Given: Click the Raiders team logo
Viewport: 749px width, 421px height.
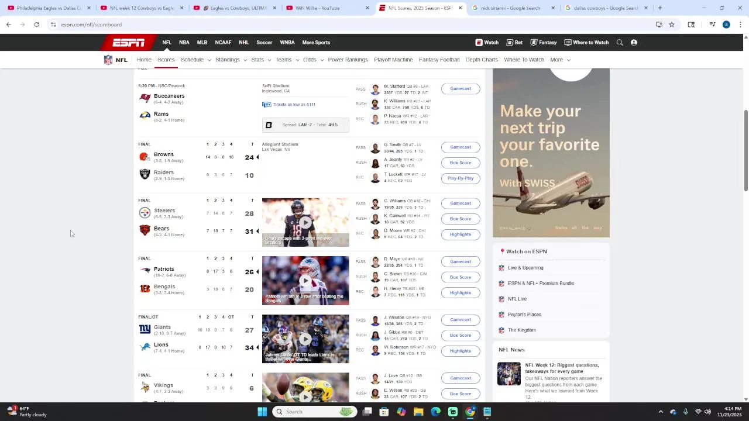Looking at the screenshot, I should (x=145, y=174).
